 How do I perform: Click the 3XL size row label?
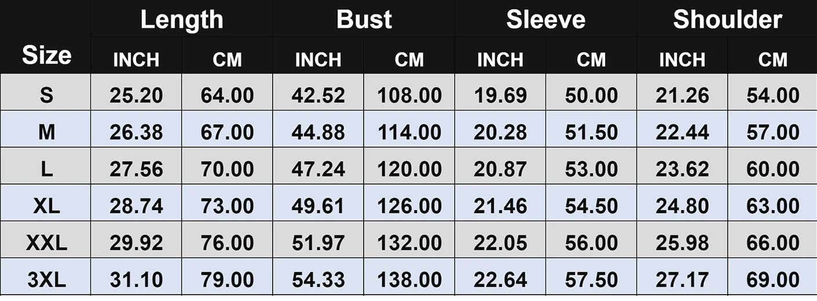[46, 280]
